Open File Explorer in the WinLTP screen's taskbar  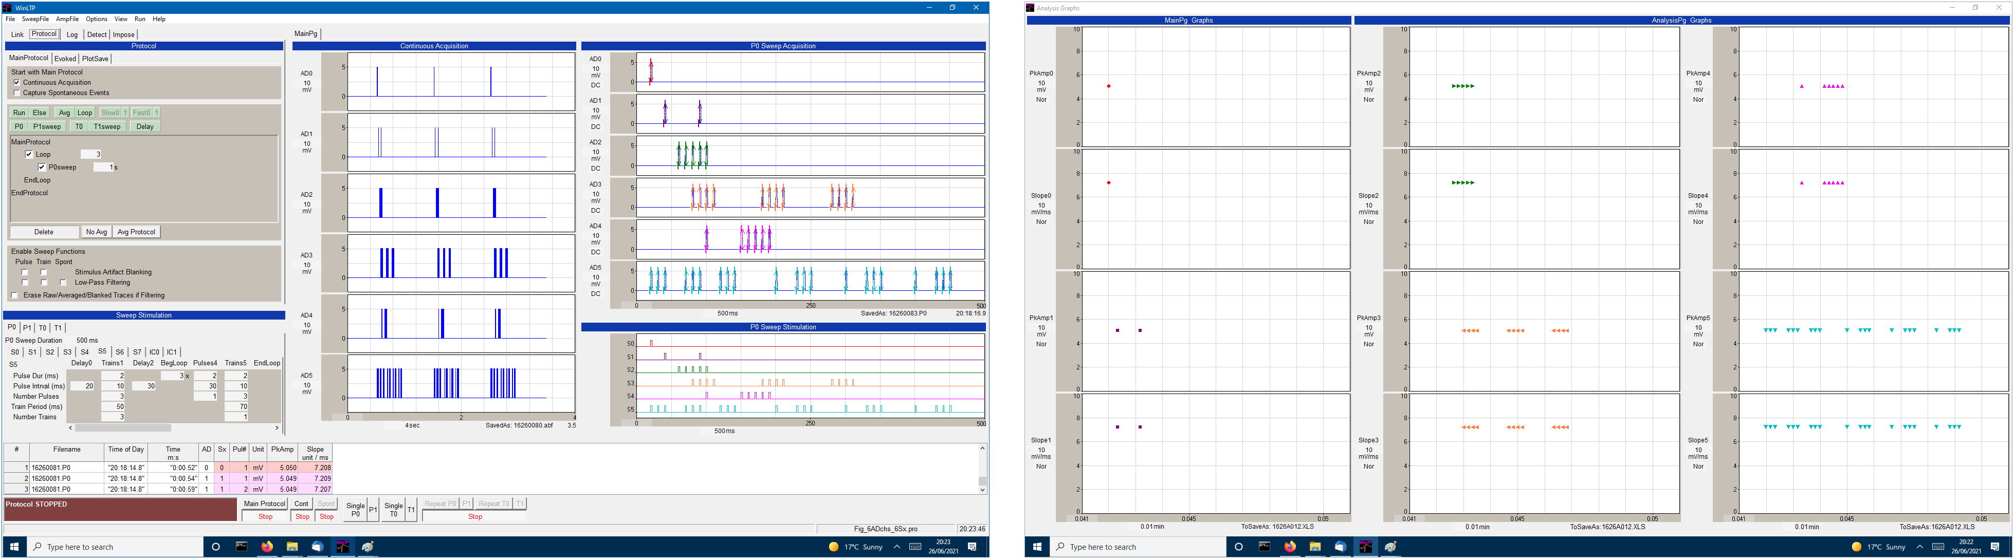click(x=291, y=547)
